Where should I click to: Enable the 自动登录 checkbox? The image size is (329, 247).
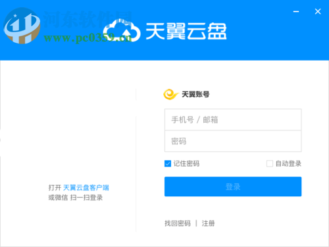pos(270,163)
